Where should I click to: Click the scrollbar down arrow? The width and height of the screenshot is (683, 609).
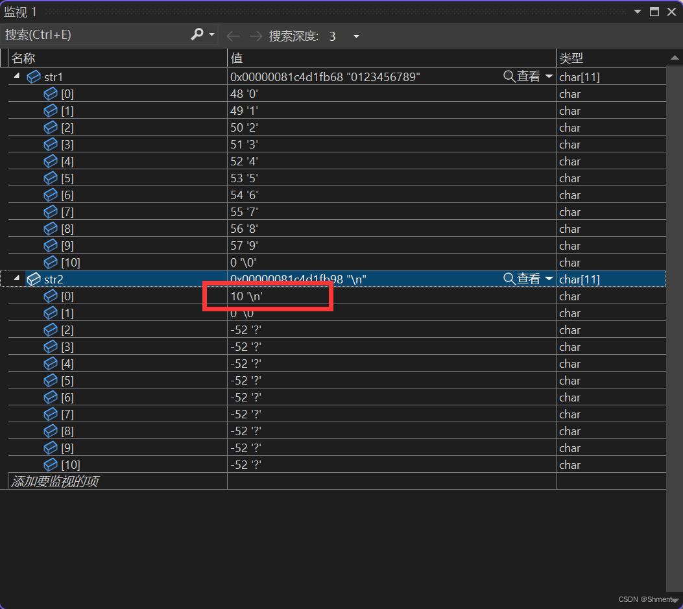675,601
